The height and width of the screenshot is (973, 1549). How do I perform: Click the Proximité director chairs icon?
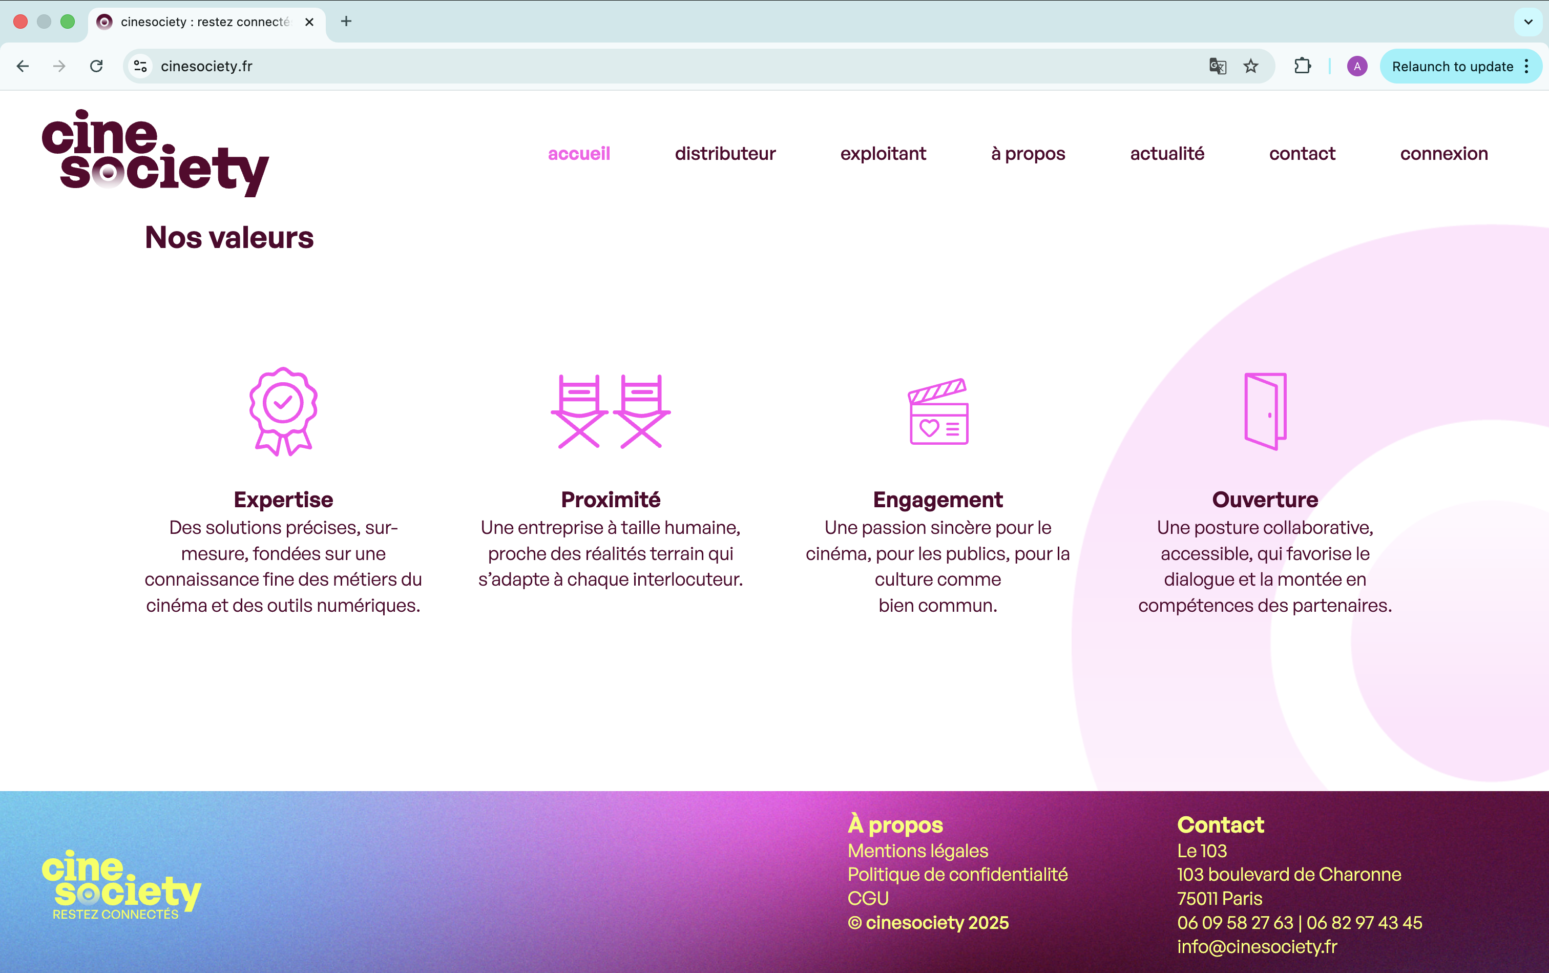click(611, 411)
